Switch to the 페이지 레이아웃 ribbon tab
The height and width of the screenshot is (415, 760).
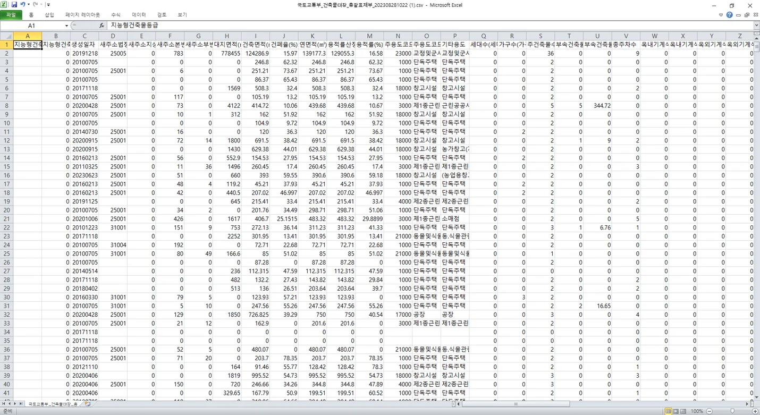82,15
